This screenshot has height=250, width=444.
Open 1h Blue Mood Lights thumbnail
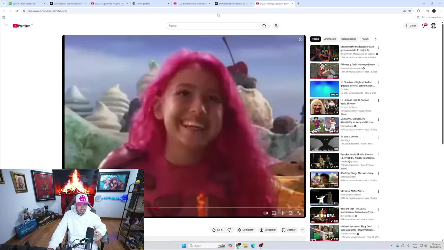click(324, 89)
